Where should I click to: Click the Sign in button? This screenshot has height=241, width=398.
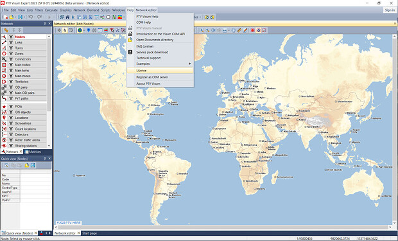[x=390, y=10]
